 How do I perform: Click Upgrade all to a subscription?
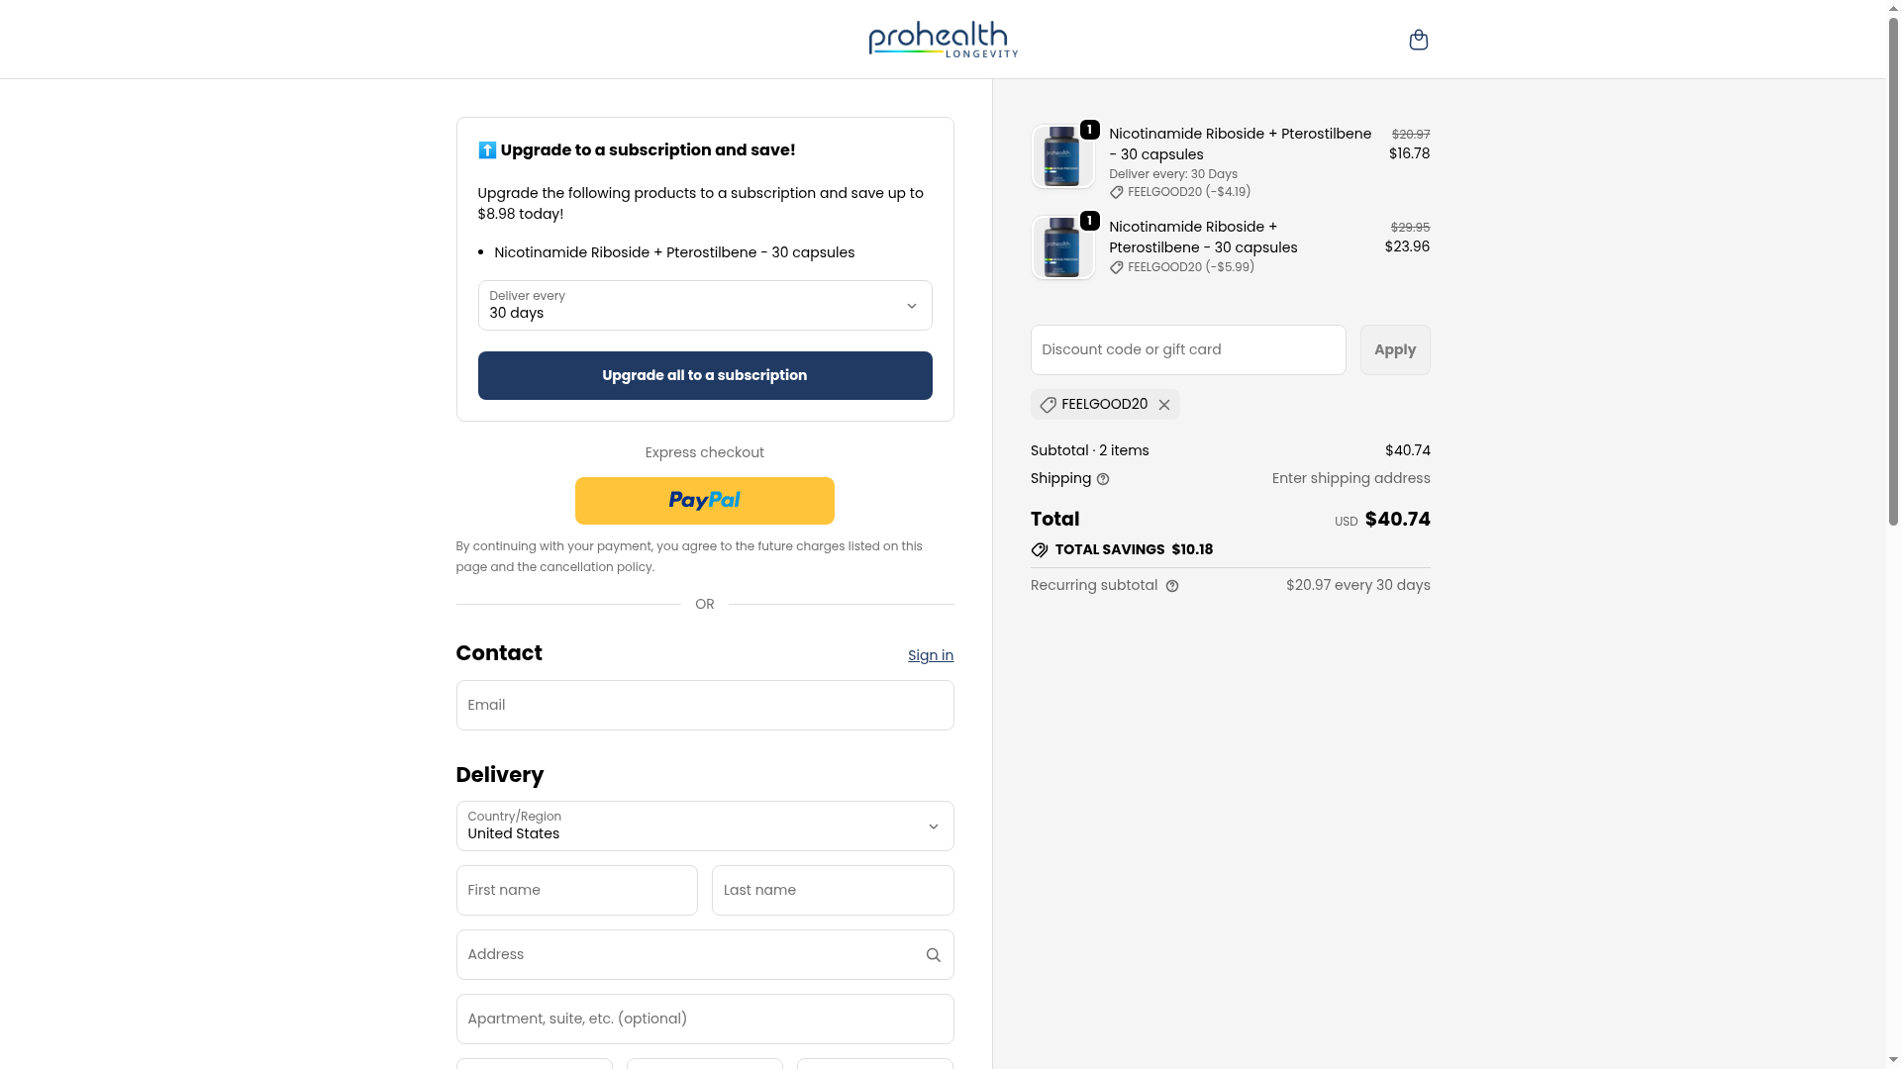tap(704, 376)
